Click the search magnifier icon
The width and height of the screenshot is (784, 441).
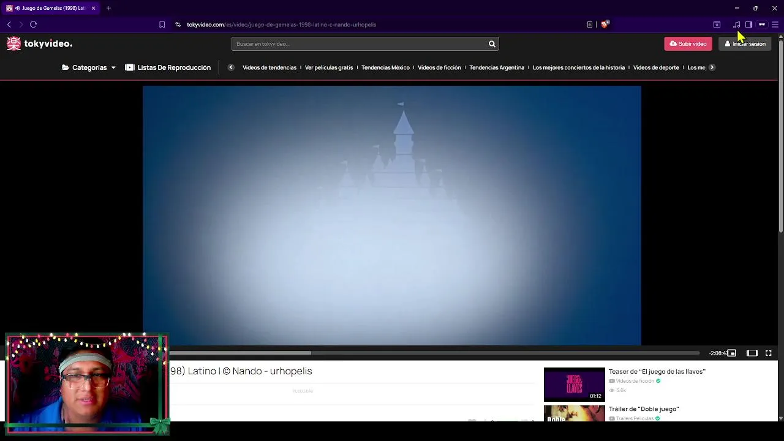(x=492, y=44)
